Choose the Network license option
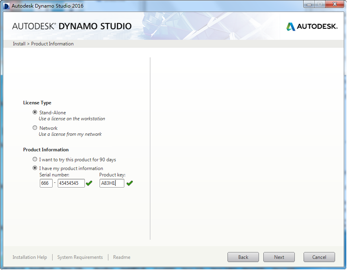This screenshot has height=270, width=347. point(35,128)
